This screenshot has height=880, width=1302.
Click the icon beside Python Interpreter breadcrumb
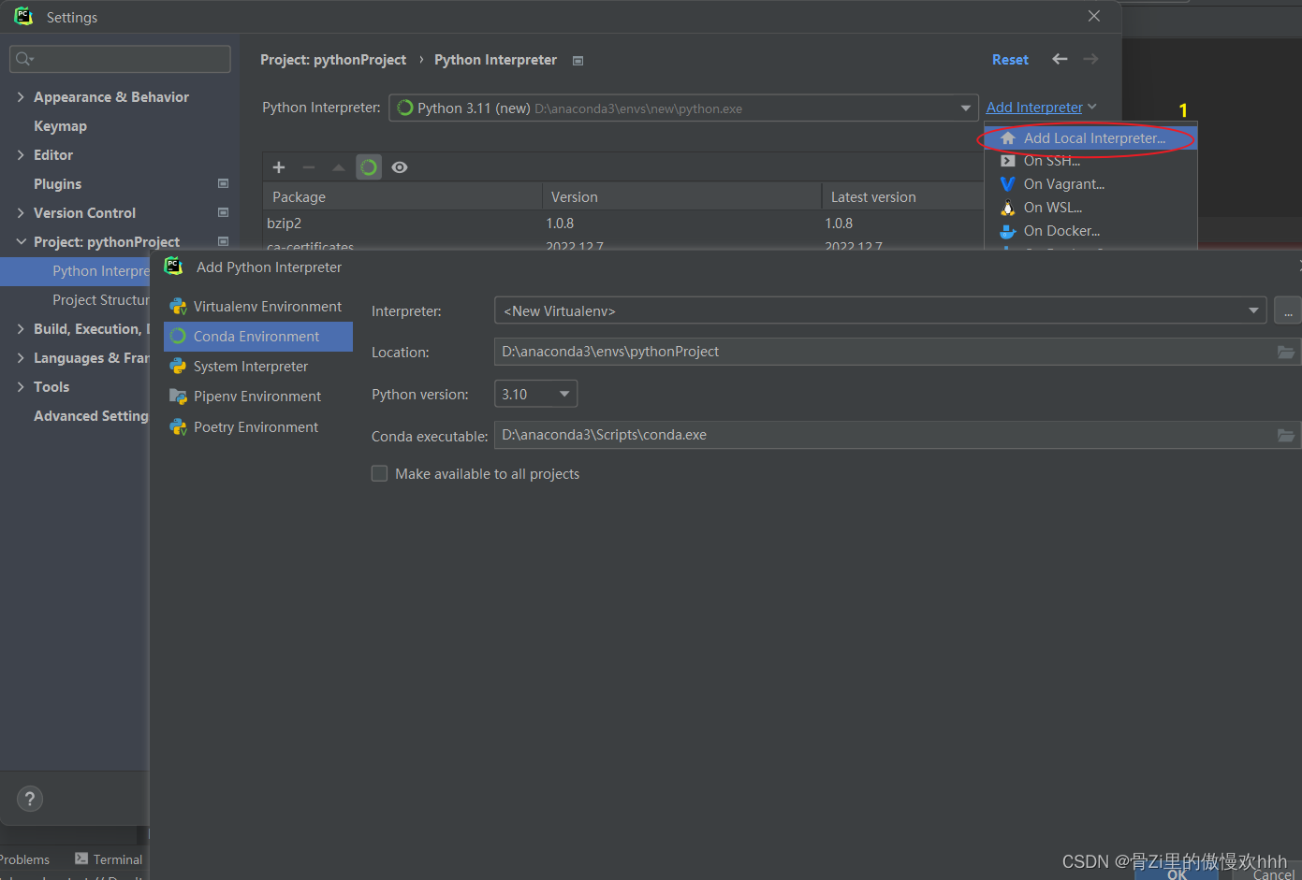578,61
